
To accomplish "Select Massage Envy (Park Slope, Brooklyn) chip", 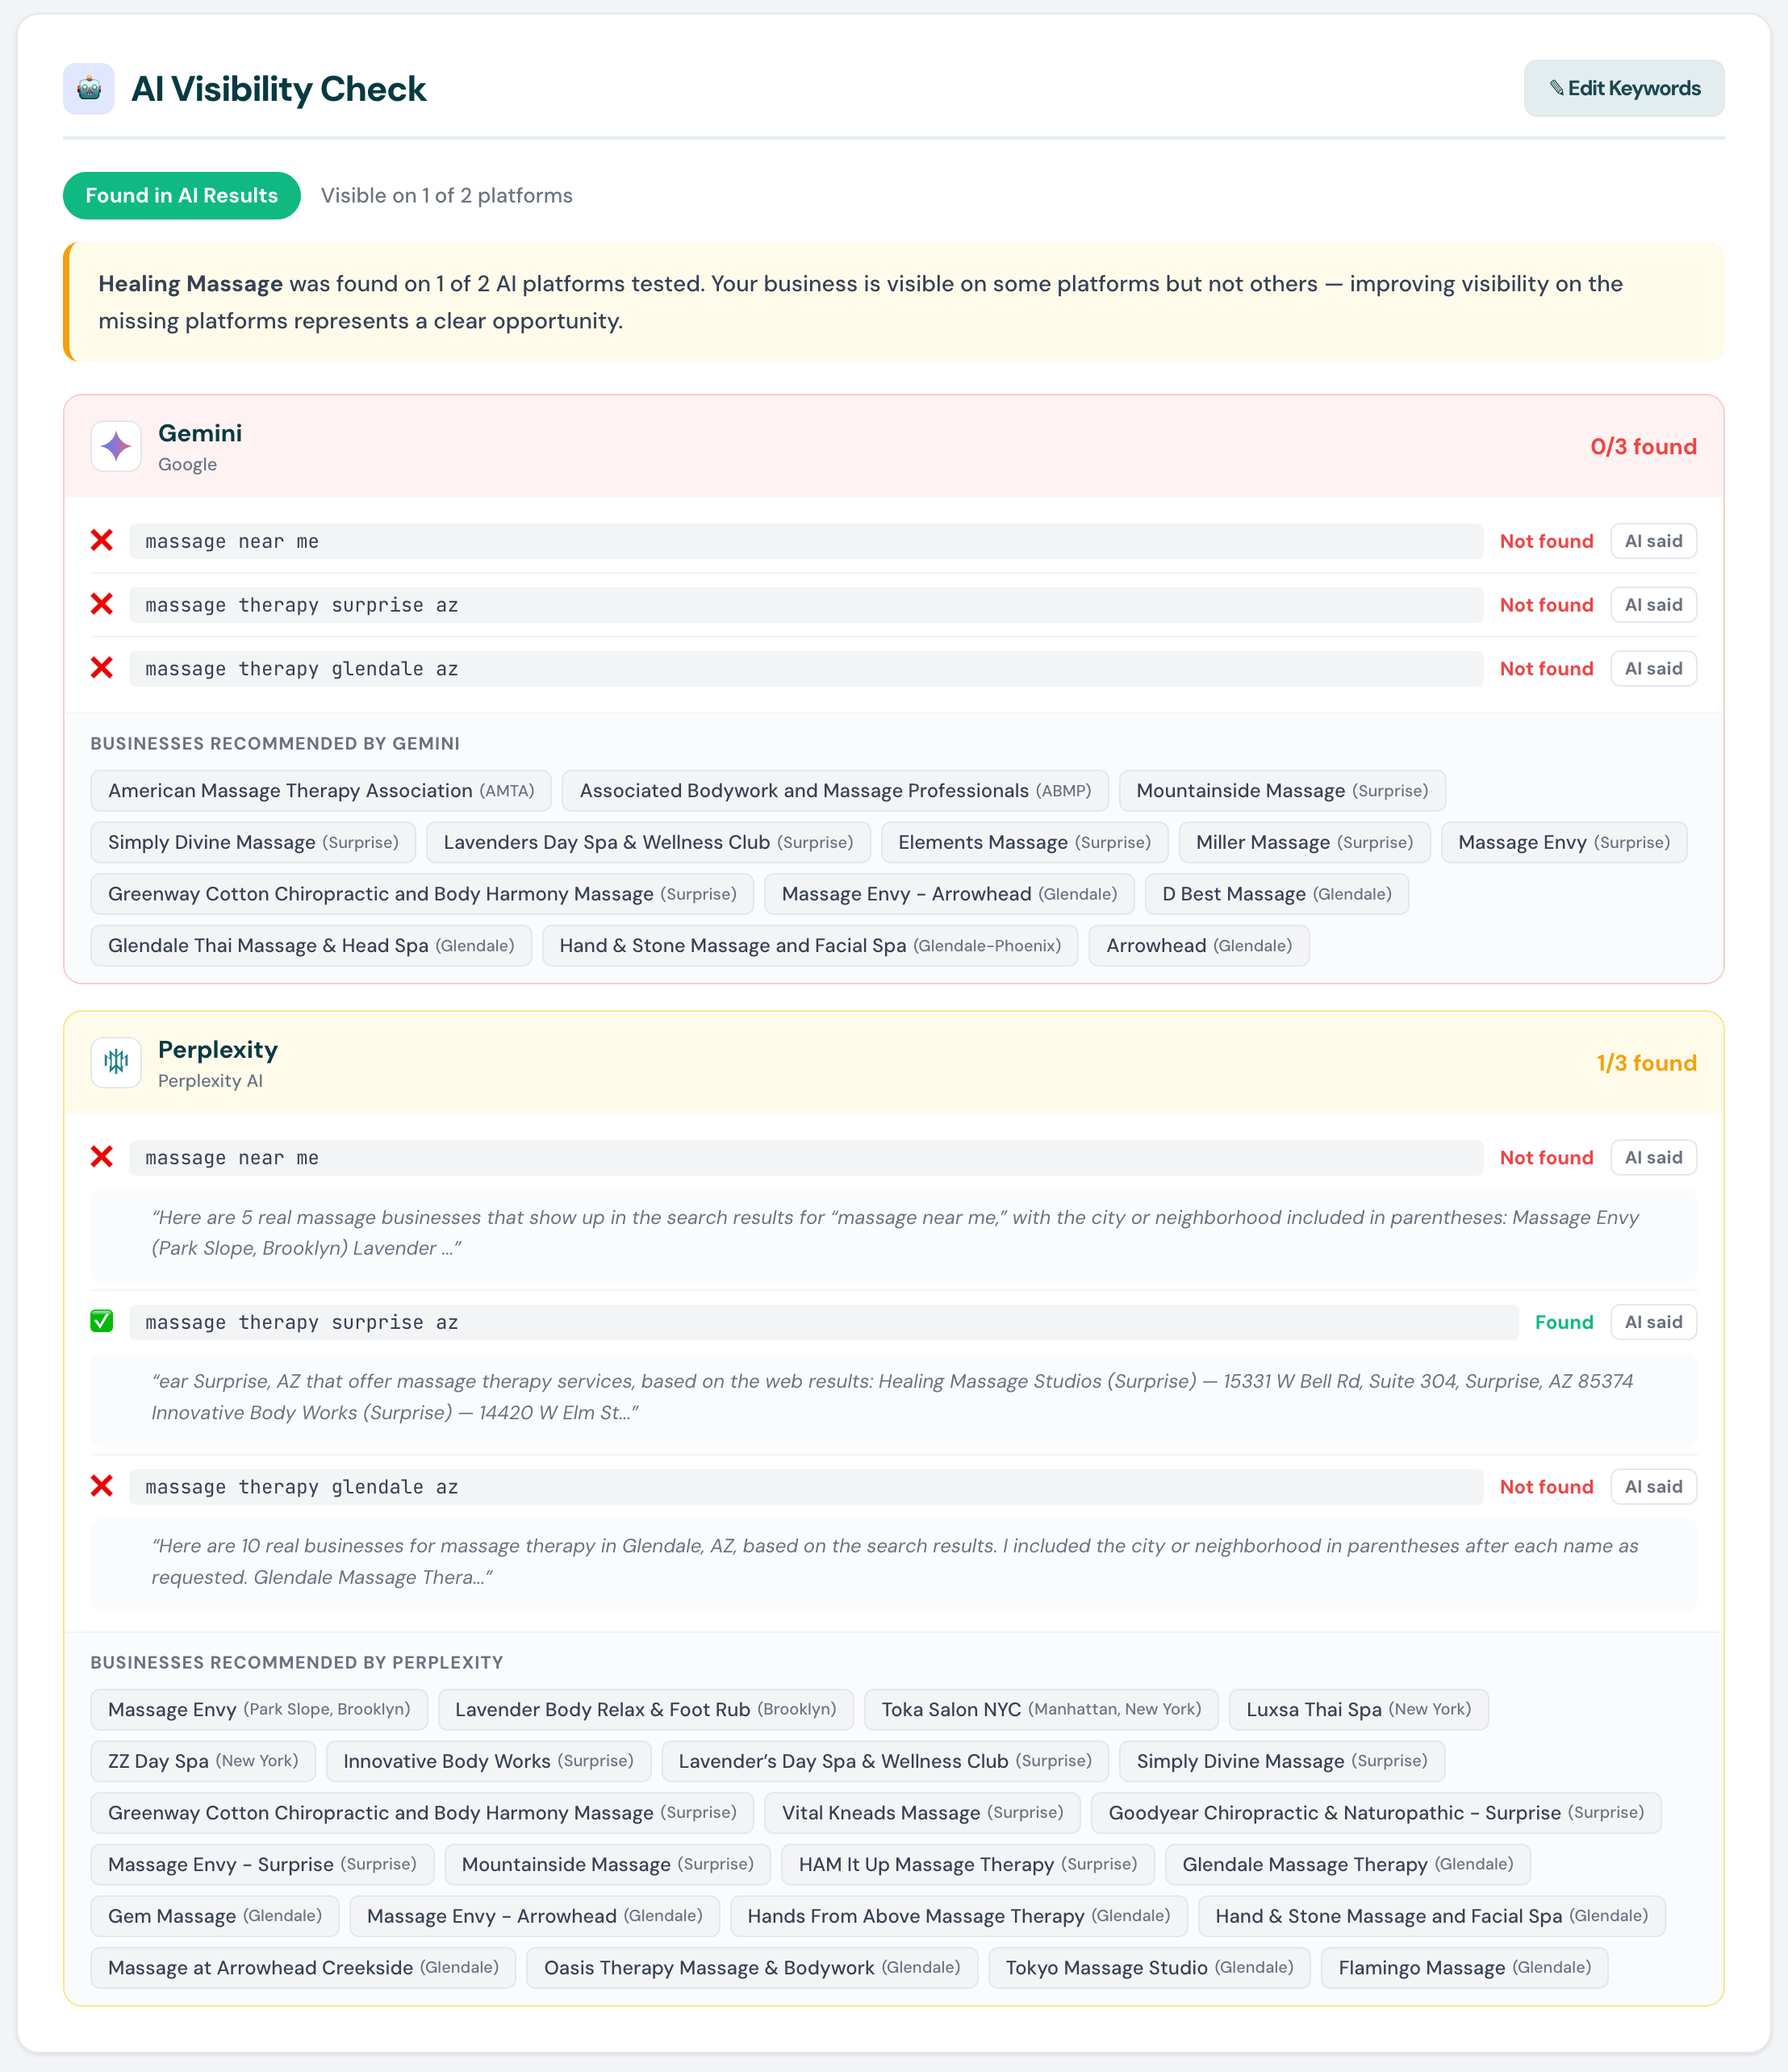I will point(259,1709).
